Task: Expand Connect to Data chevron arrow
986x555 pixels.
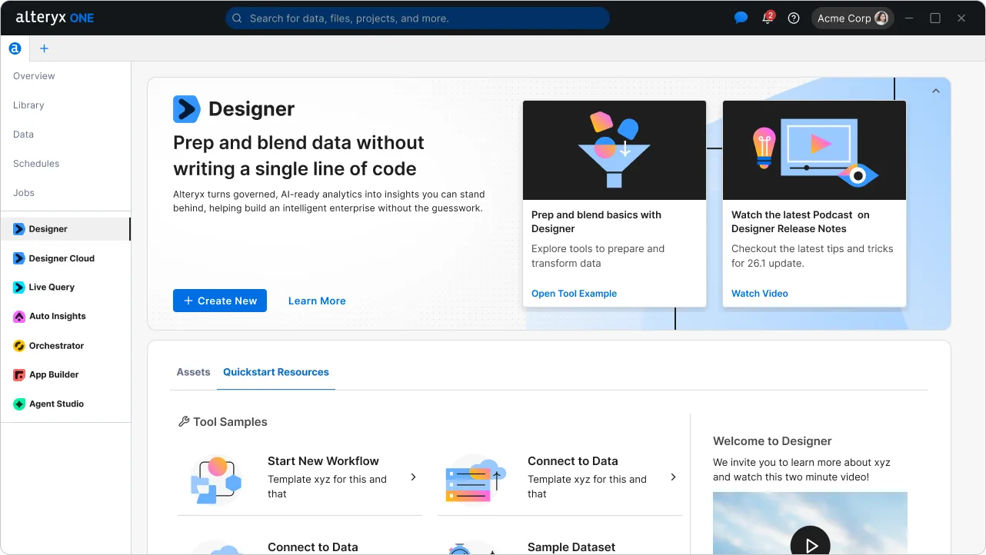Action: (x=673, y=477)
